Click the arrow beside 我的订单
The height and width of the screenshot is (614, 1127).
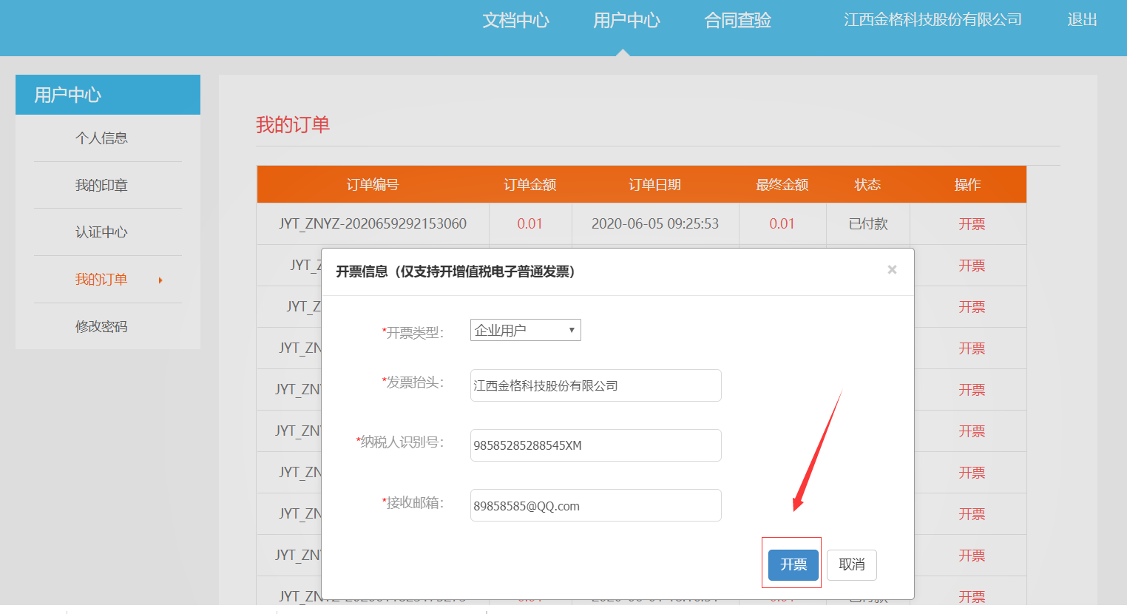(160, 280)
